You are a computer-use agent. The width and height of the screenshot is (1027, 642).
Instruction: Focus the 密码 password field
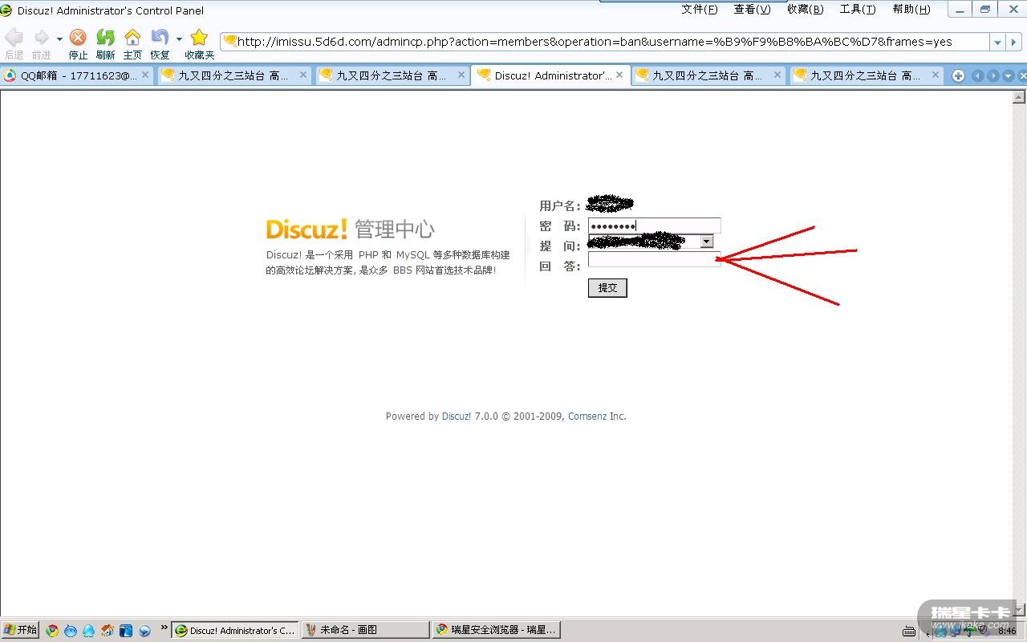tap(655, 226)
